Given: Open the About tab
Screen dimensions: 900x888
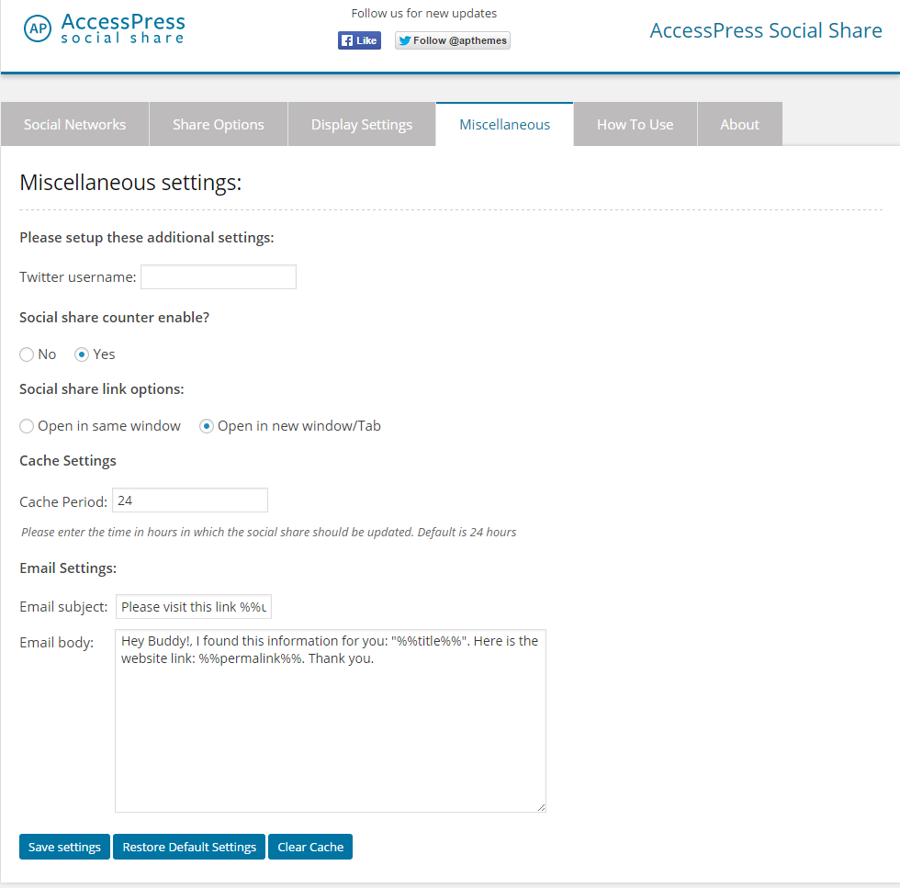Looking at the screenshot, I should click(x=740, y=125).
